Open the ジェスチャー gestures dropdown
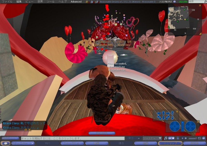207x146 pixels. point(152,138)
